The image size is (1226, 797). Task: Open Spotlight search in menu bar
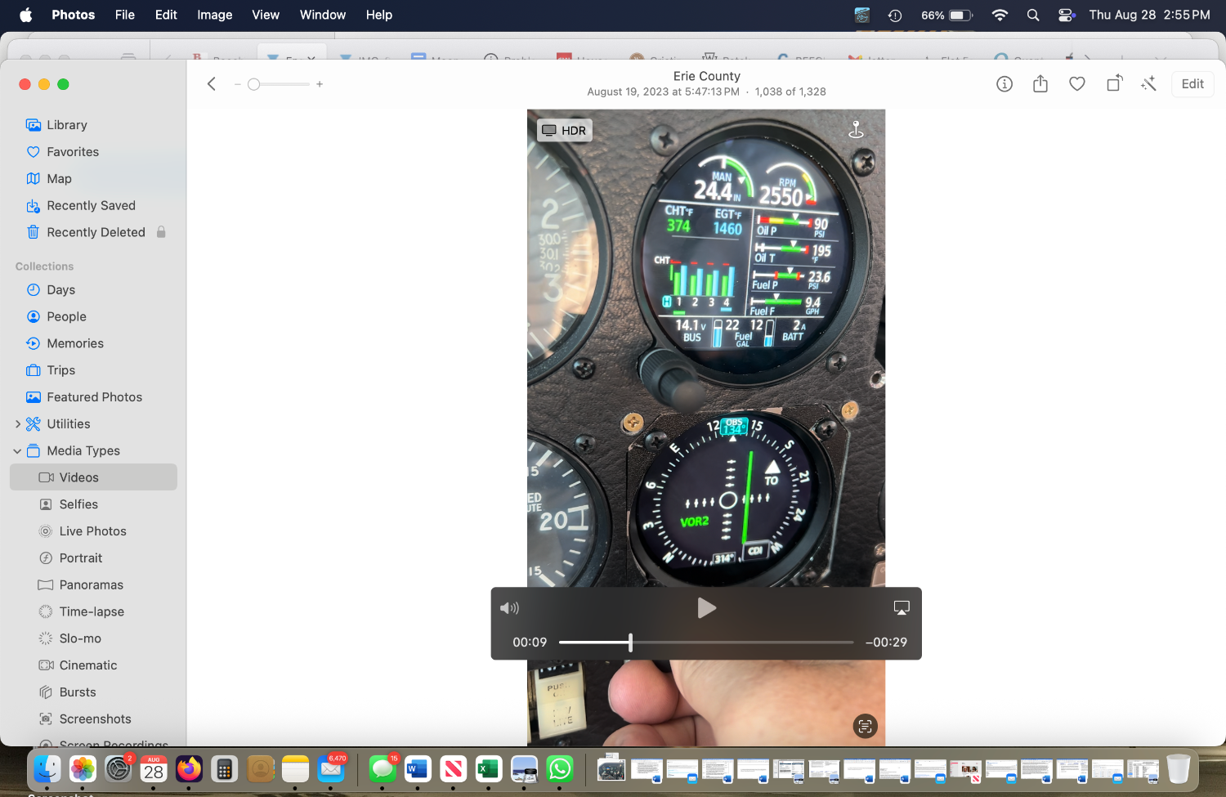(1033, 15)
